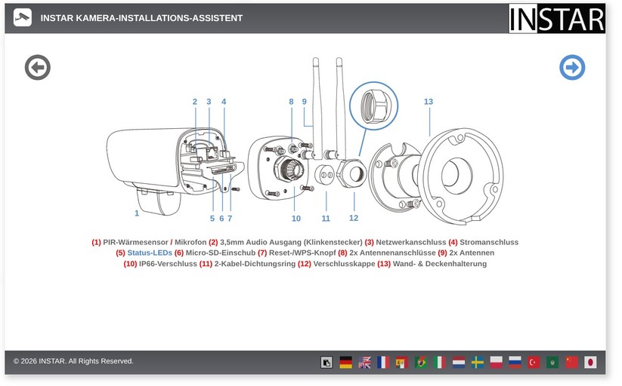Click diagram label number 2
Viewport: 622px width, 386px height.
[195, 102]
